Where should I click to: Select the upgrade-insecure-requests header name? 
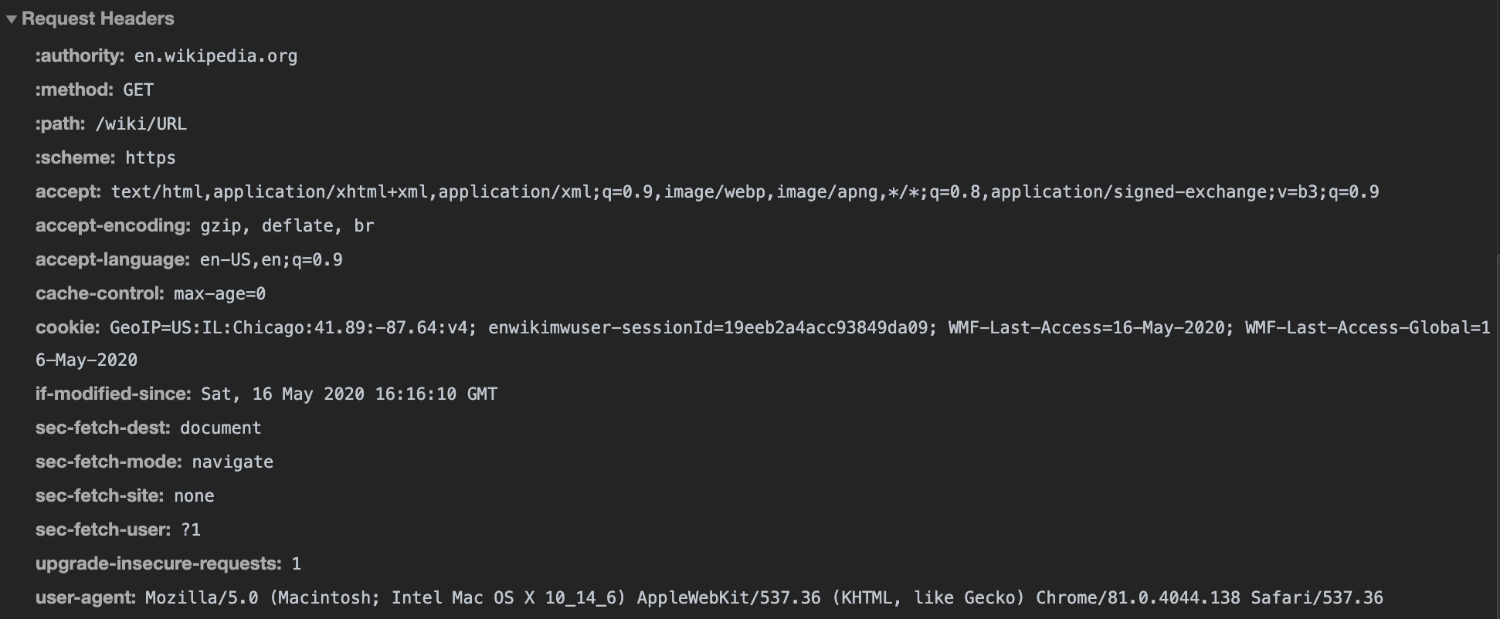158,563
